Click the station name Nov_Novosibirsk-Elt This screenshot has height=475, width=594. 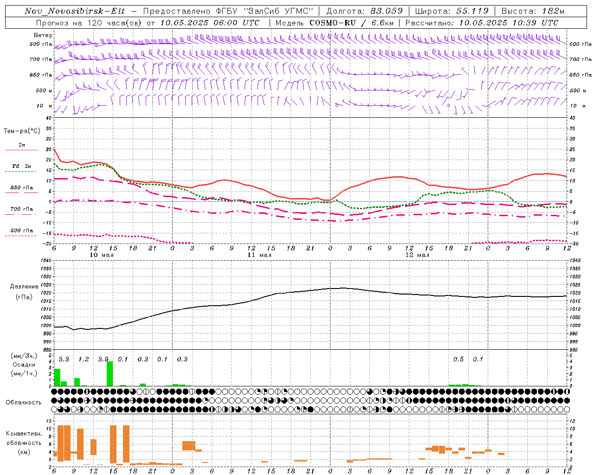[75, 11]
